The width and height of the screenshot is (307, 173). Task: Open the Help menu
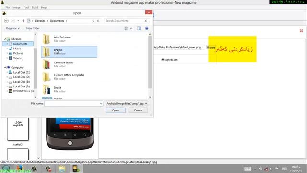click(44, 8)
